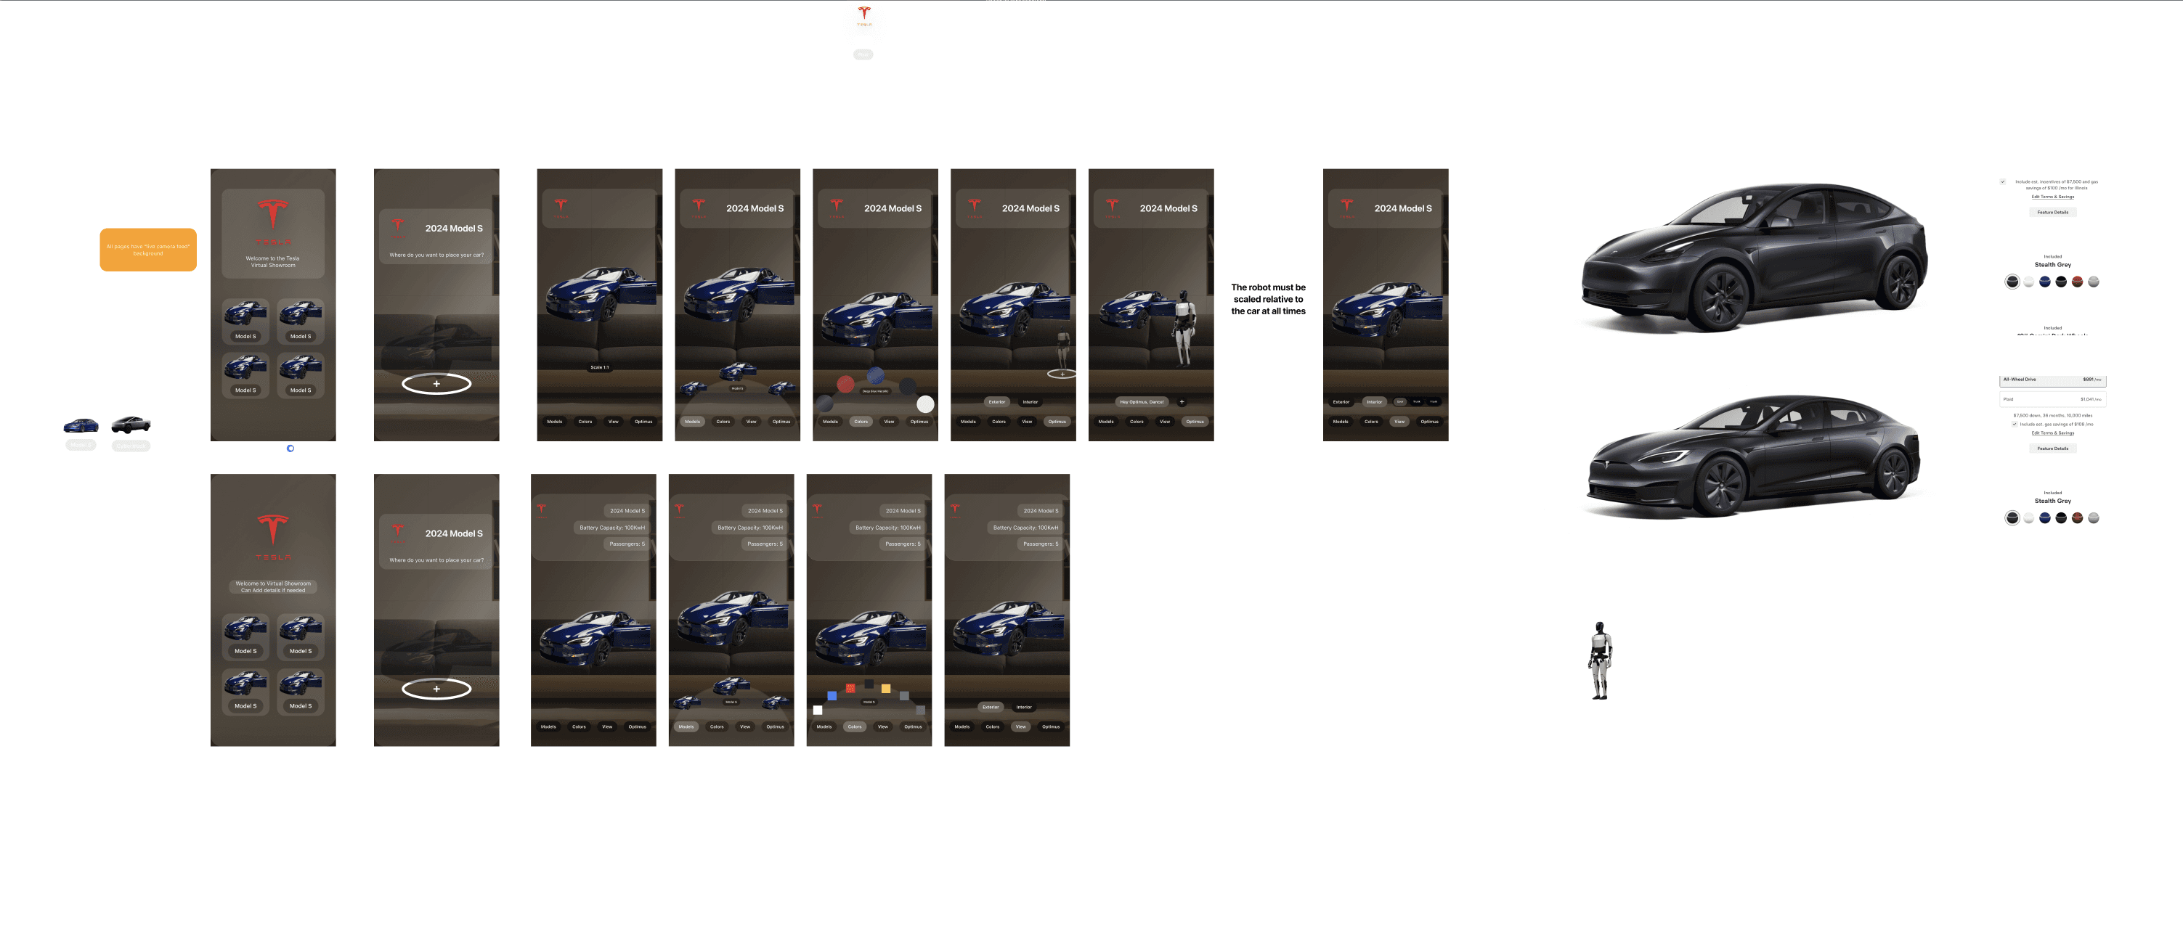Viewport: 2183px width, 942px height.
Task: Open Models tab in the Scale 1:1 frame
Action: tap(554, 421)
